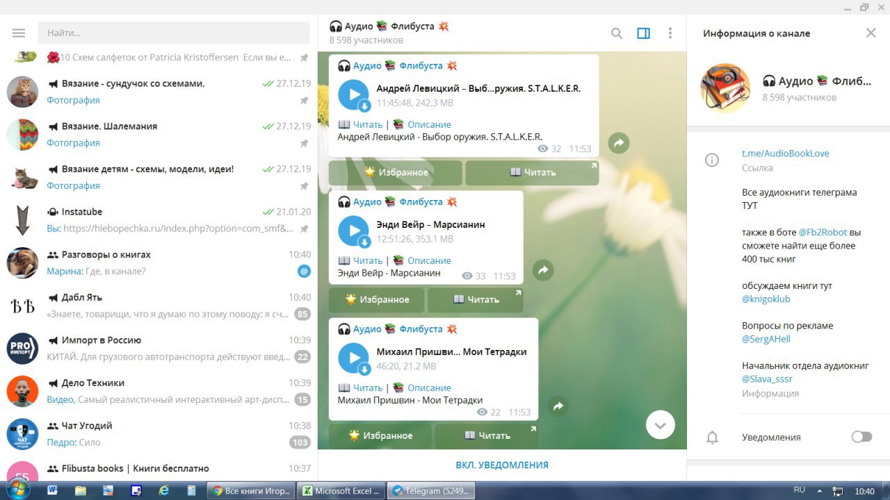The width and height of the screenshot is (890, 500).
Task: Click the Вязание детям chat avatar
Action: pos(22,177)
